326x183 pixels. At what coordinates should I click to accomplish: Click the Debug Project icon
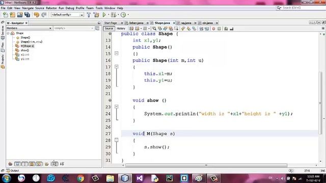114,15
